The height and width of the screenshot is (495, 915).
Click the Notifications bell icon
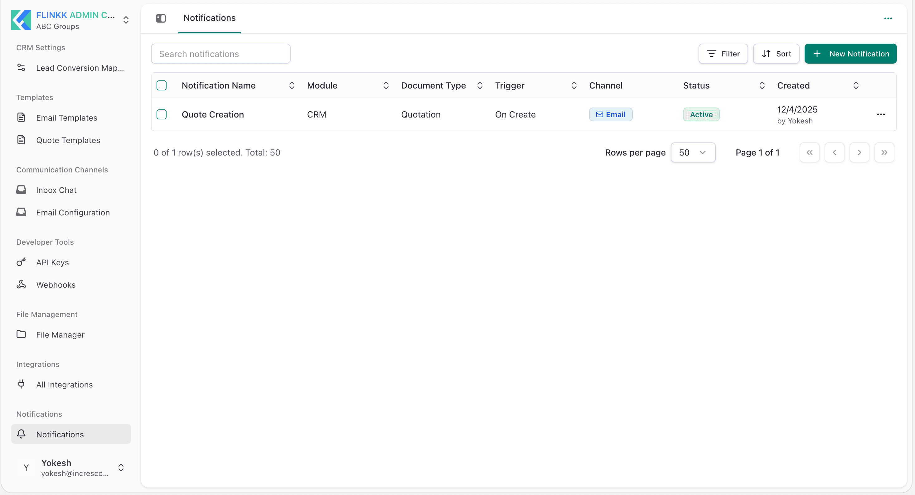pos(21,434)
